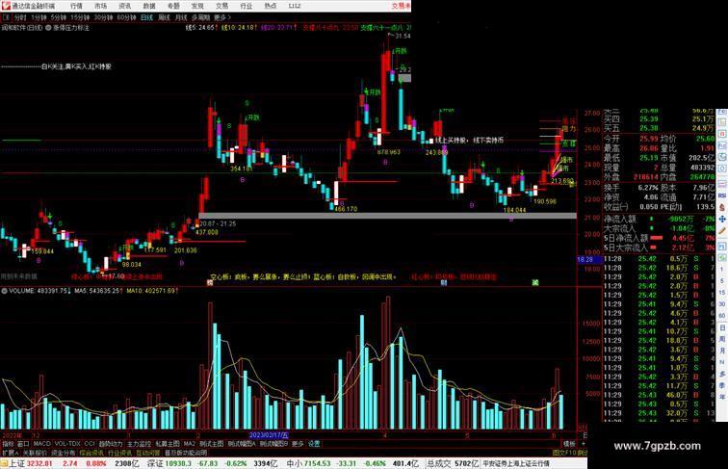728x469 pixels.
Task: Open the 互动问答 tab
Action: coord(148,453)
